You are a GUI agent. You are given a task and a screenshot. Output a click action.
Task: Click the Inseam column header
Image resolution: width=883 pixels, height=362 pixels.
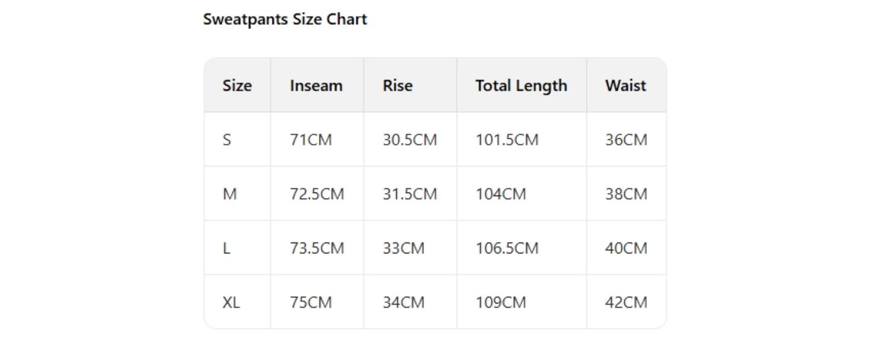(x=316, y=86)
